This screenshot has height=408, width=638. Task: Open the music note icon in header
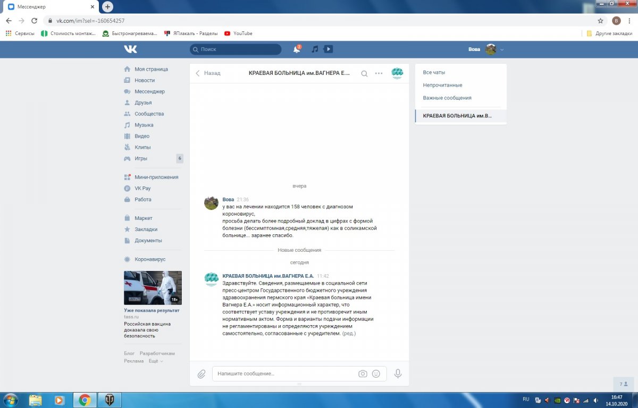pyautogui.click(x=315, y=49)
